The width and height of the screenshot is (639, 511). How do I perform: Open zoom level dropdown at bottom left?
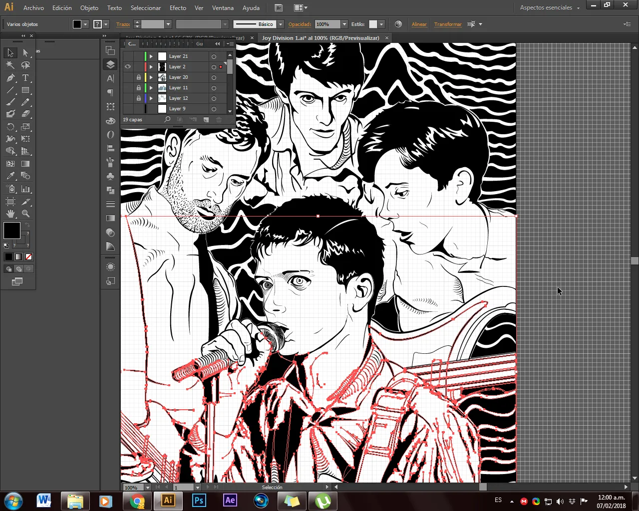[147, 487]
